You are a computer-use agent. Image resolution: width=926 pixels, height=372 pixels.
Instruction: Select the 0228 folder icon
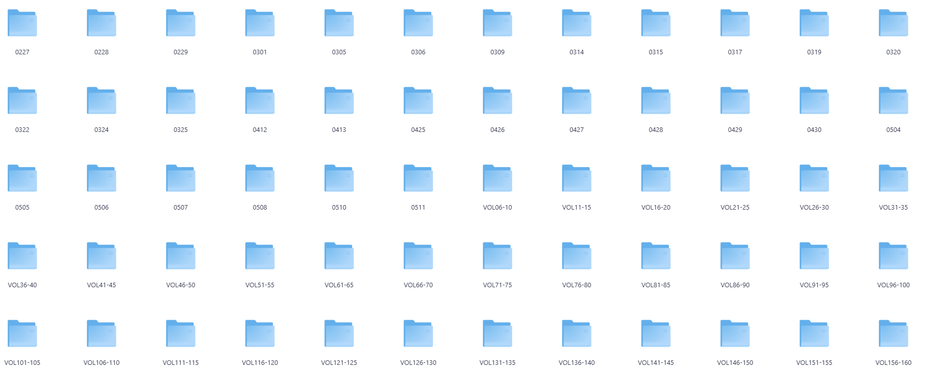[102, 23]
